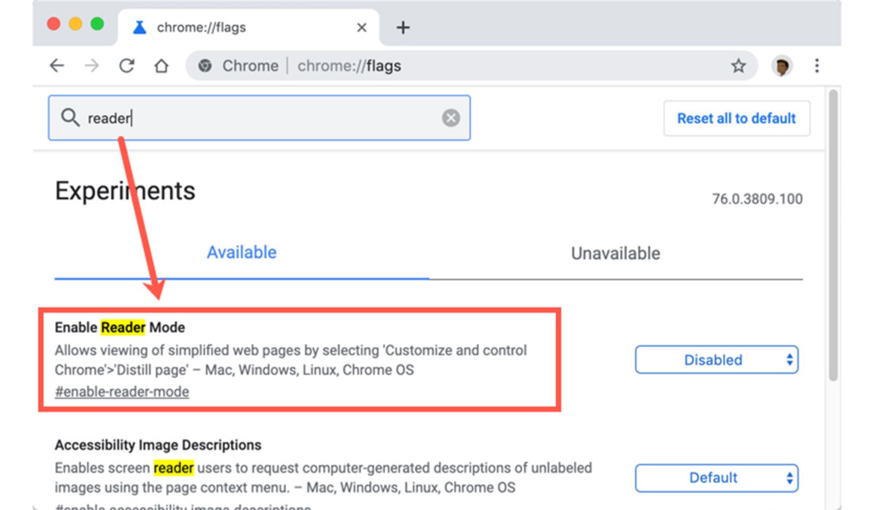Image resolution: width=874 pixels, height=510 pixels.
Task: Click the green fullscreen window button
Action: coord(97,24)
